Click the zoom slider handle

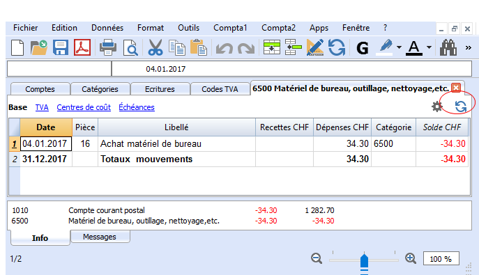[364, 262]
